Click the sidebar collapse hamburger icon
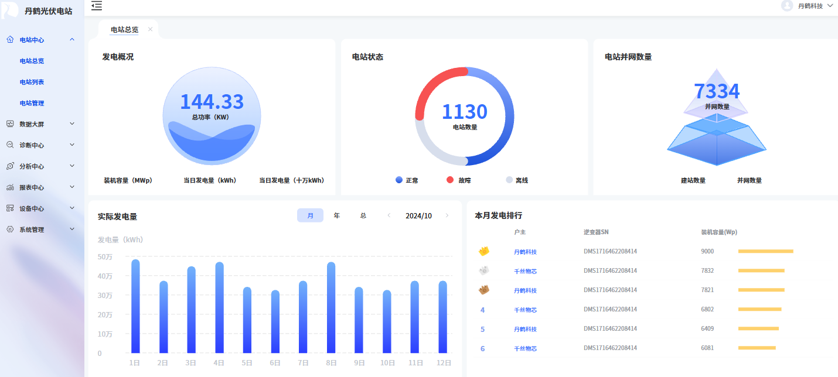This screenshot has width=838, height=377. [97, 6]
